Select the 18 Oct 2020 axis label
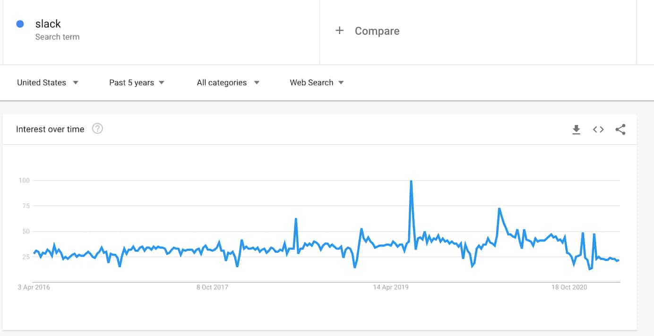 (x=569, y=287)
